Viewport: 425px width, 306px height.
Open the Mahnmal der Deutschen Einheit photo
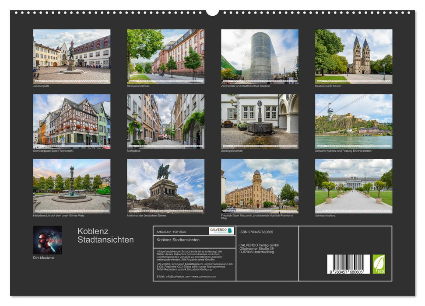[x=165, y=186]
